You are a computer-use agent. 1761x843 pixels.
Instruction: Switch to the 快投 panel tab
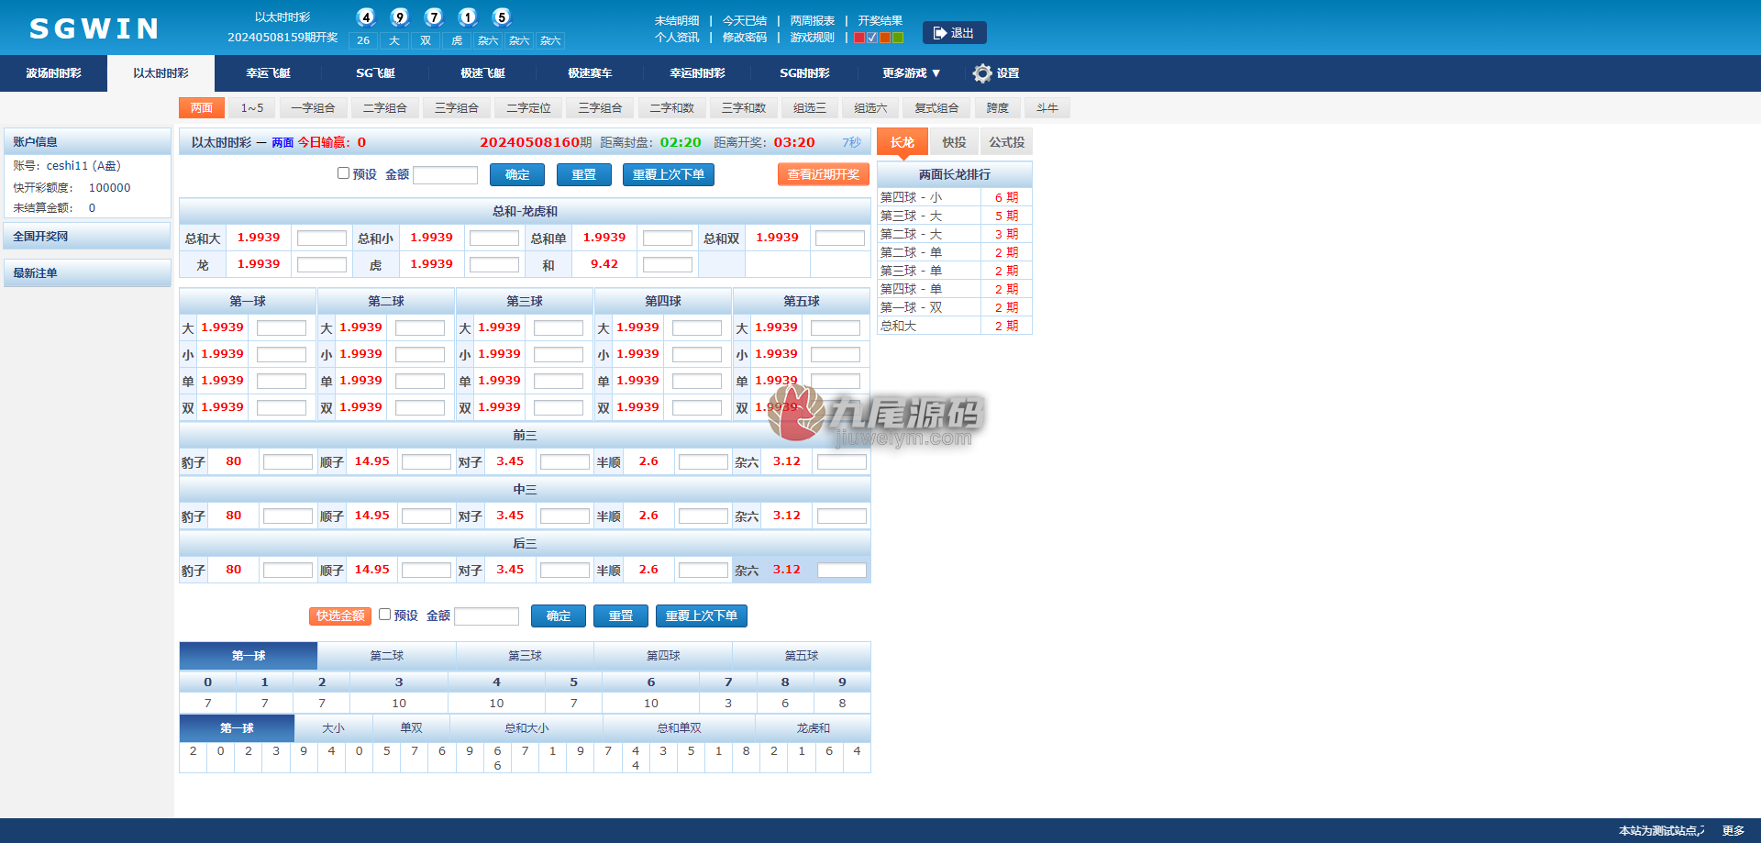(954, 142)
